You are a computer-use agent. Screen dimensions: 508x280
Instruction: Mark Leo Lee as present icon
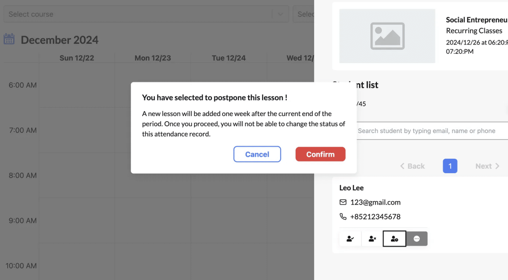click(x=350, y=239)
